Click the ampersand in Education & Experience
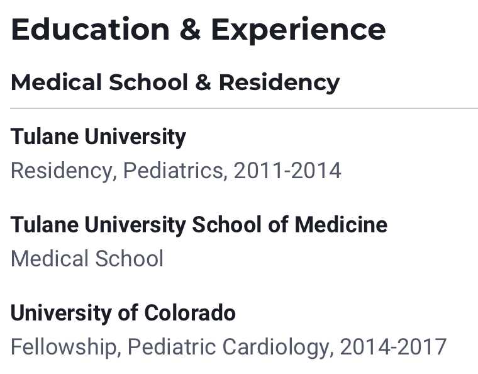The height and width of the screenshot is (374, 478). click(190, 30)
